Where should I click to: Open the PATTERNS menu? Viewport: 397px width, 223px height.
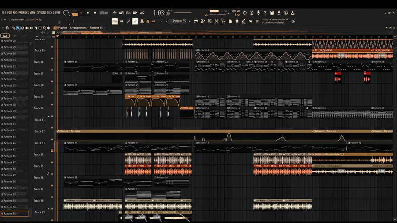(x=23, y=13)
